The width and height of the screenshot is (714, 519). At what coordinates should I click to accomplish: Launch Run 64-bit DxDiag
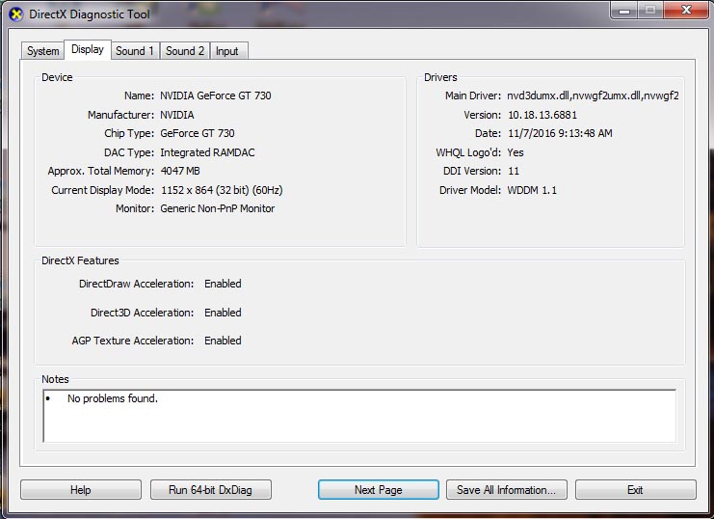(210, 490)
